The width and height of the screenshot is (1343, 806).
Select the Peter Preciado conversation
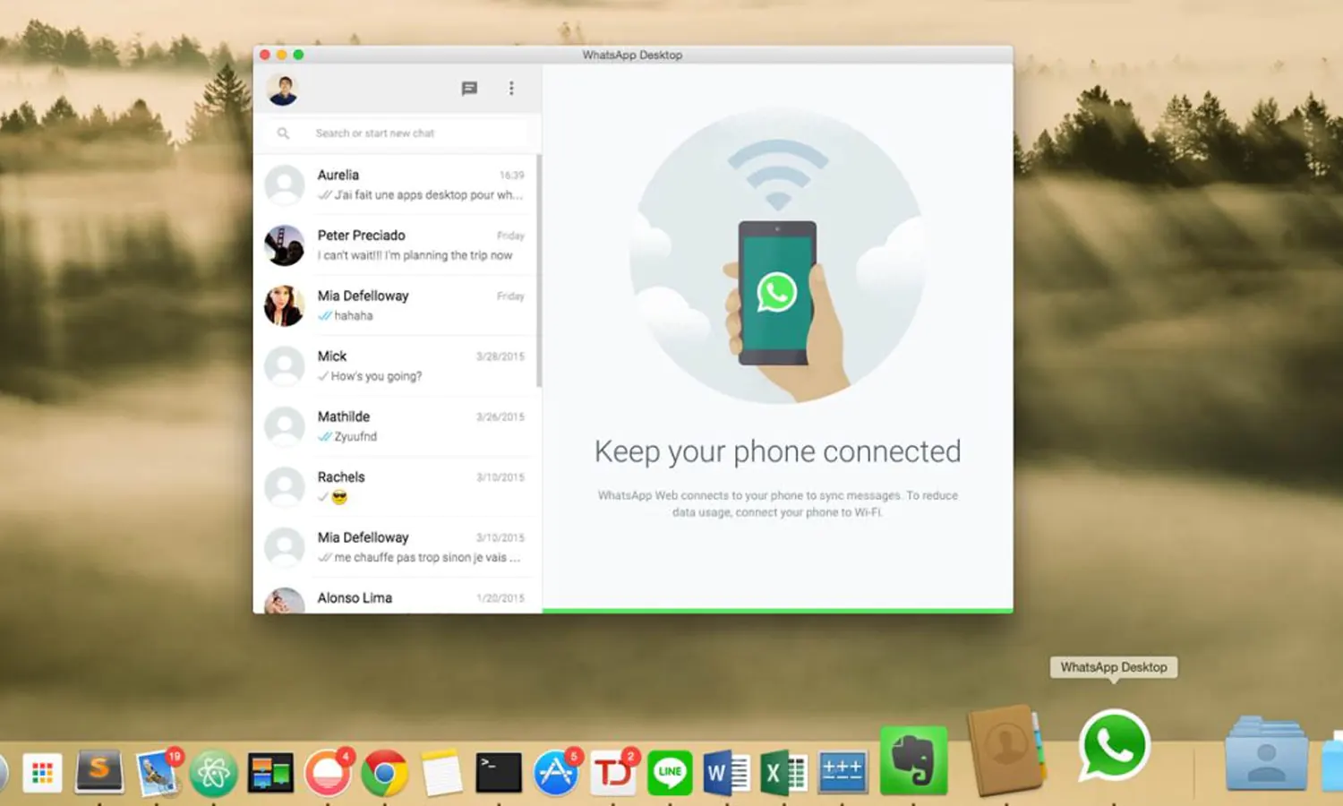[x=398, y=244]
